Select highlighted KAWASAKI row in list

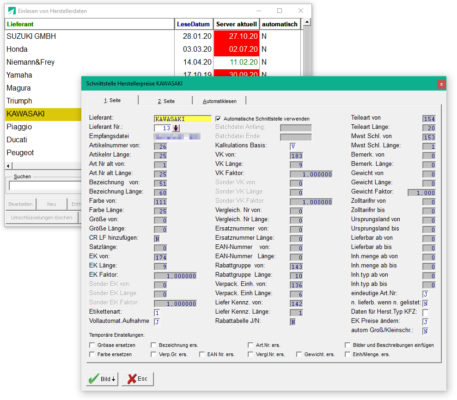coord(43,114)
